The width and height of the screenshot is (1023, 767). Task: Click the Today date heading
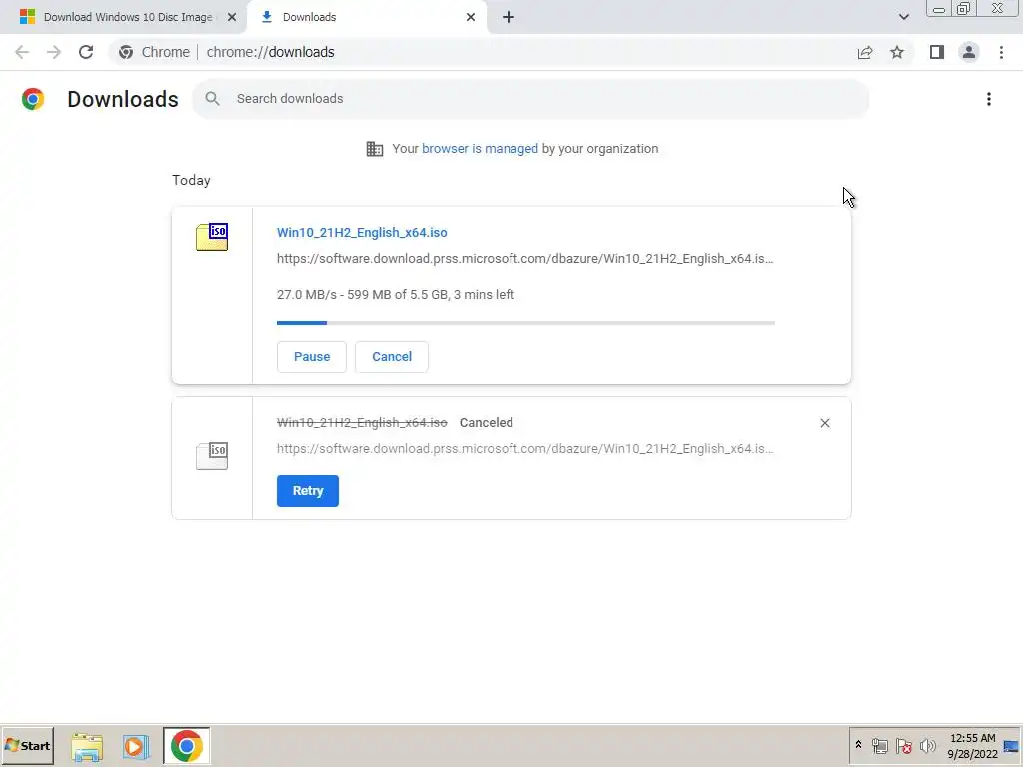click(191, 180)
